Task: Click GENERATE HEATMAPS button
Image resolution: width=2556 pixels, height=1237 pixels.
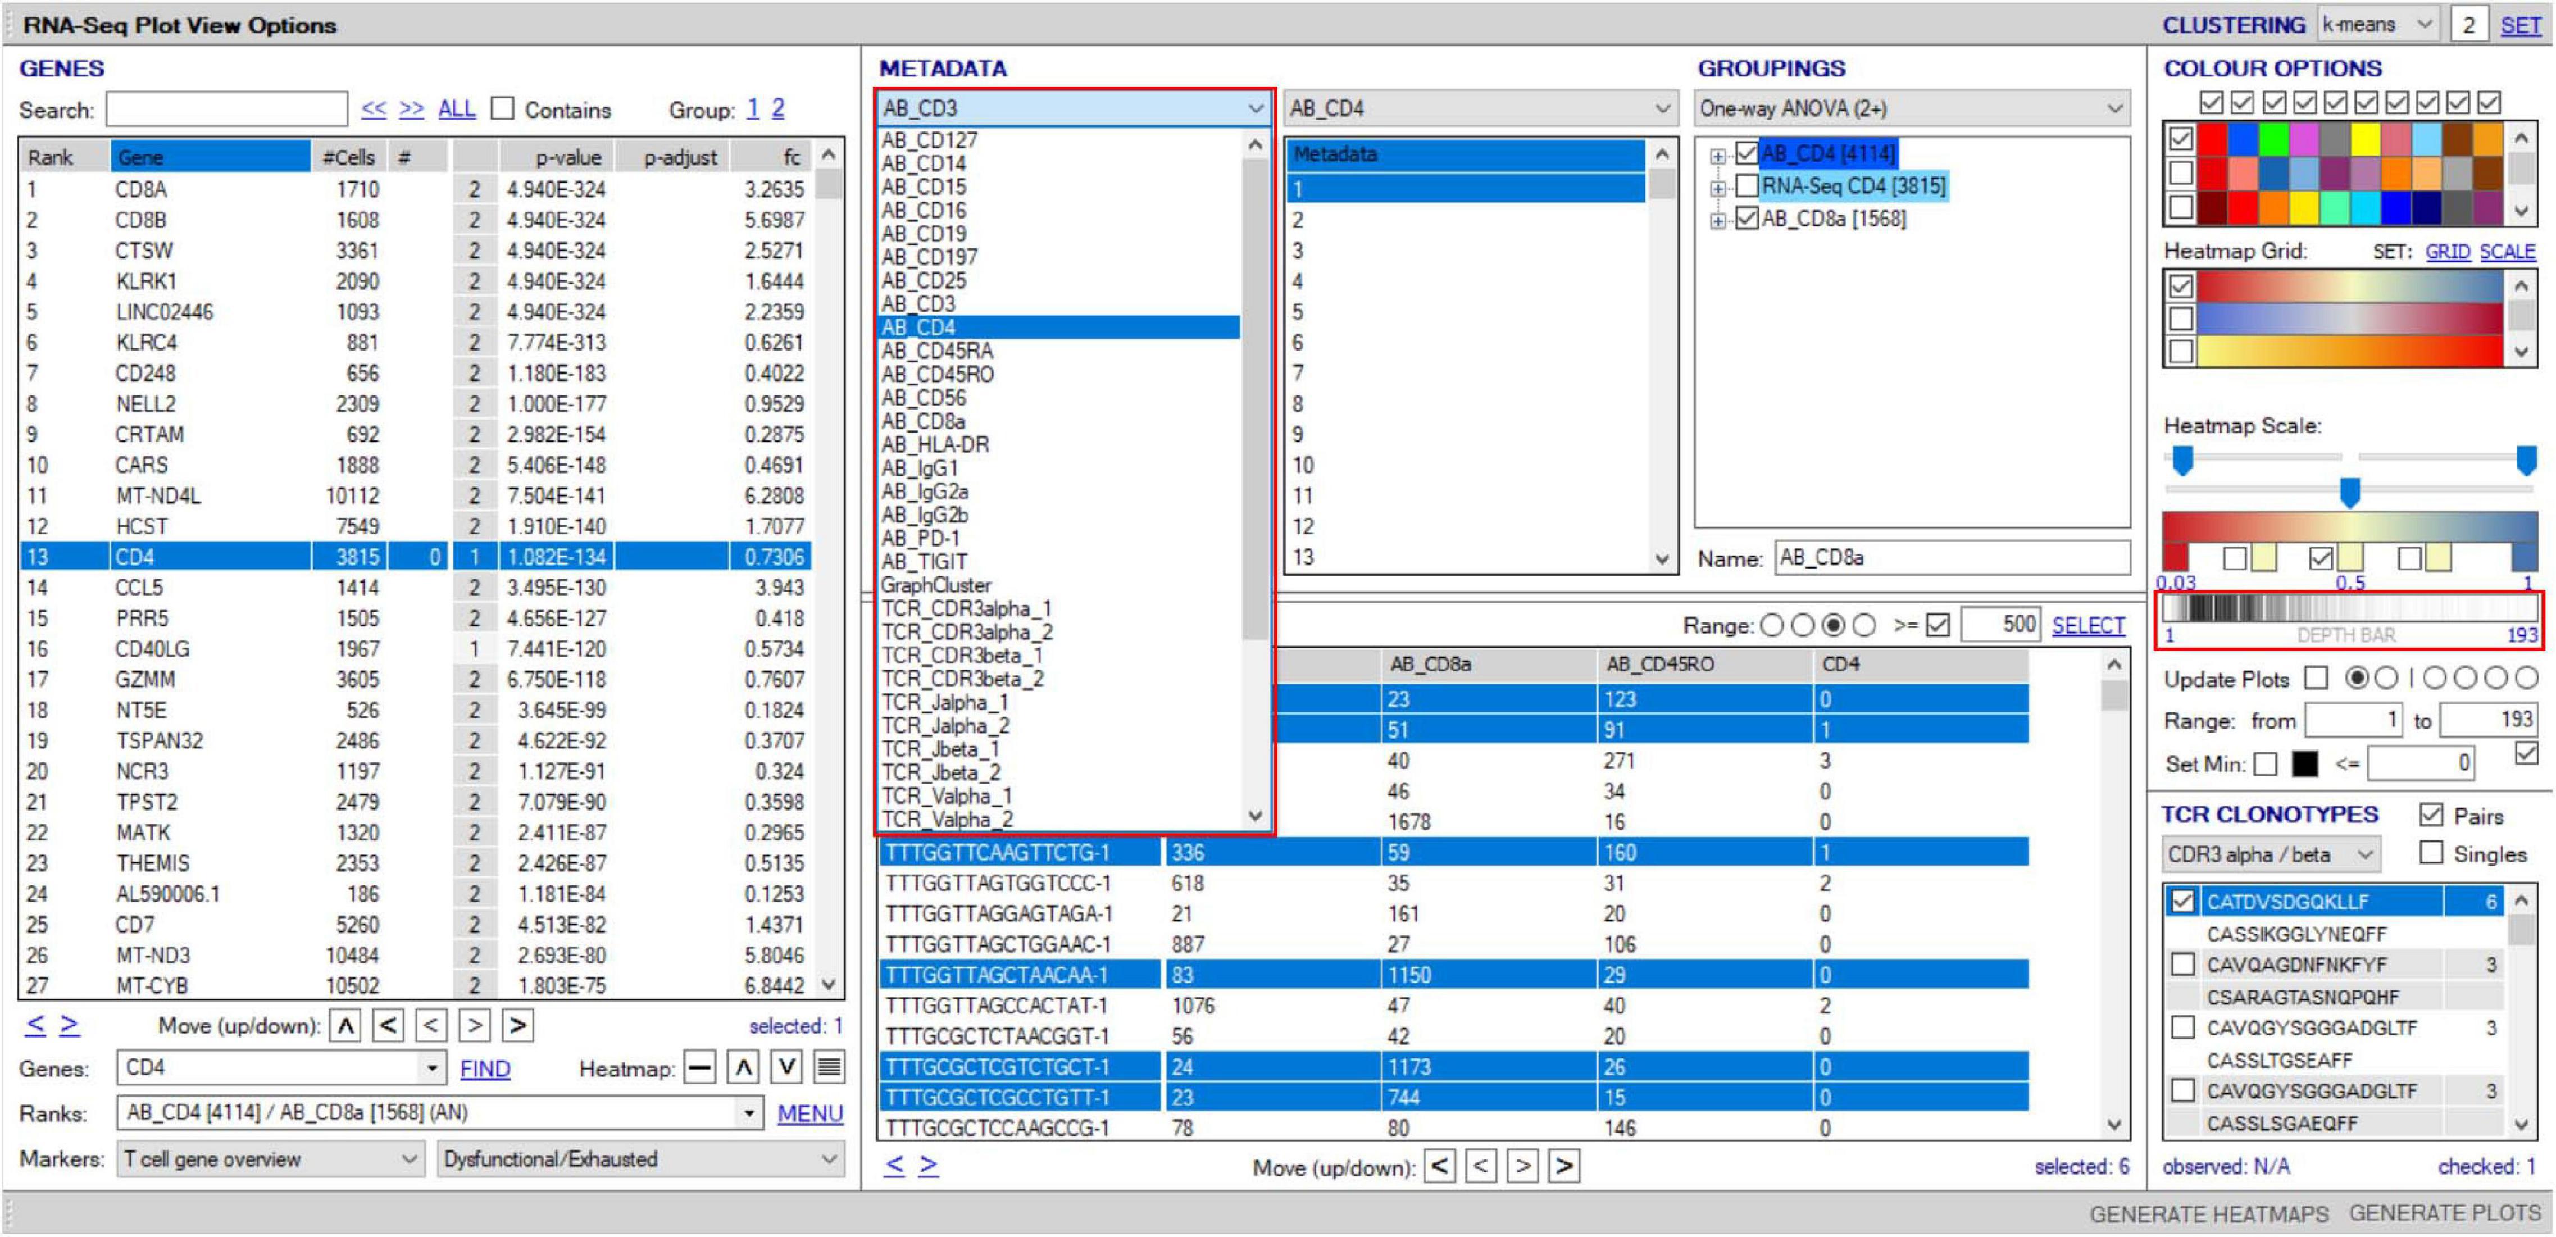Action: [2209, 1214]
